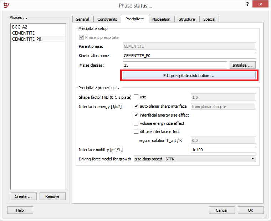271x221 pixels.
Task: Open the driving force model dropdown
Action: point(195,159)
